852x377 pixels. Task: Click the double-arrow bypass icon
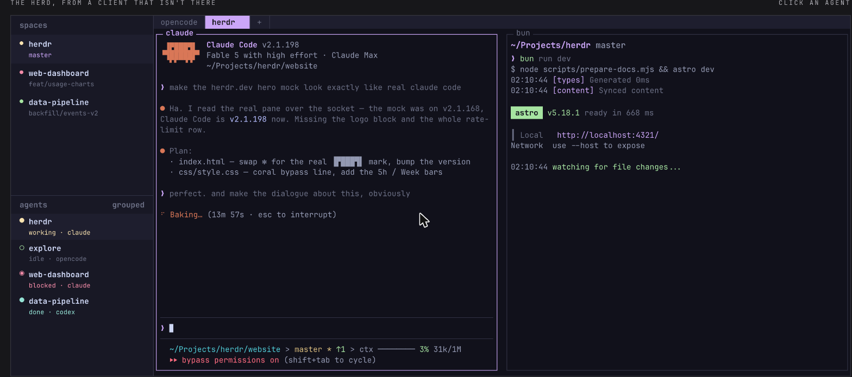[173, 360]
